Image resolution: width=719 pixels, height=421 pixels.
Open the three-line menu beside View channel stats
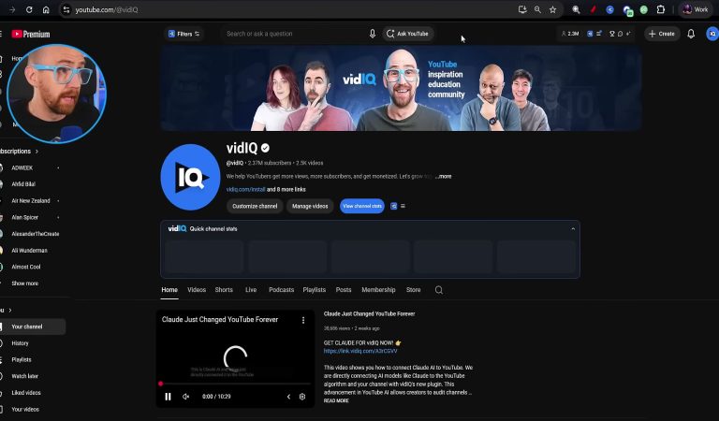(403, 206)
